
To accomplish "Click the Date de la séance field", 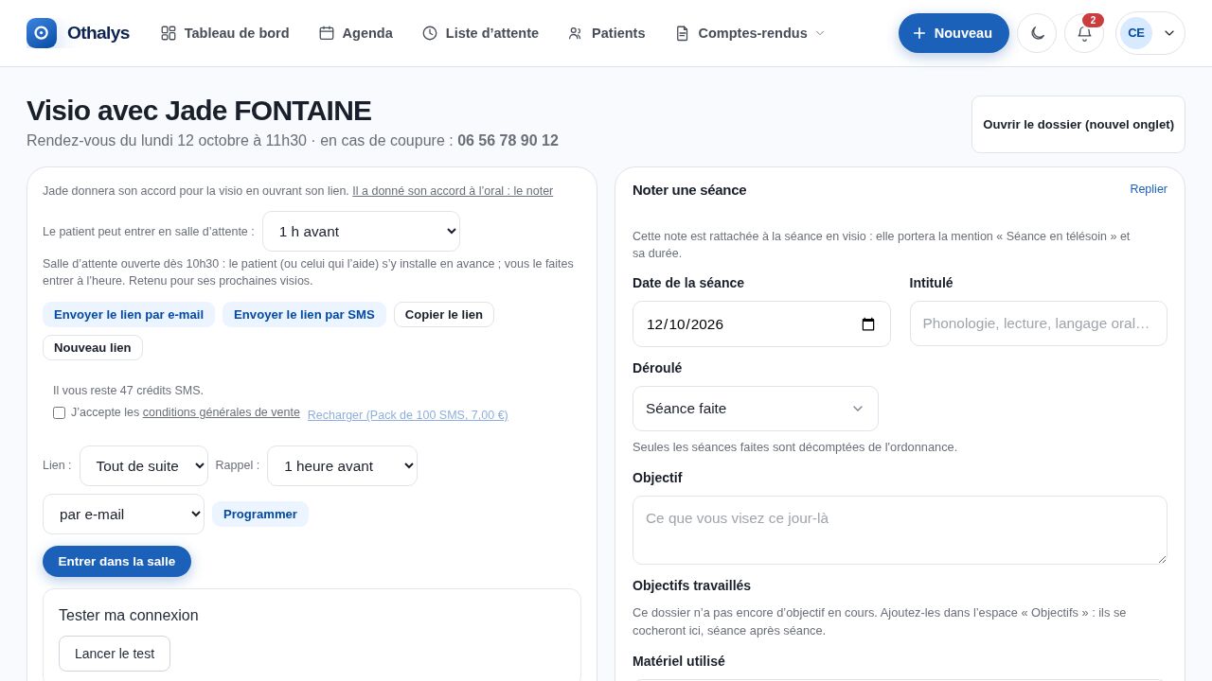I will (x=761, y=324).
